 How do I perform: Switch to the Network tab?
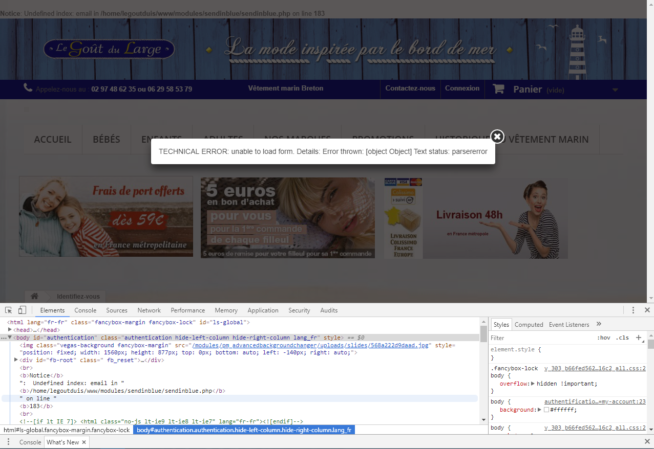coord(149,310)
